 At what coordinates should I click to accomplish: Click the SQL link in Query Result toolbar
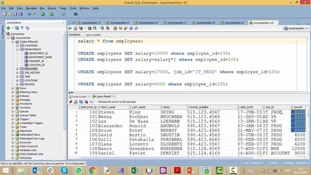[x=91, y=102]
